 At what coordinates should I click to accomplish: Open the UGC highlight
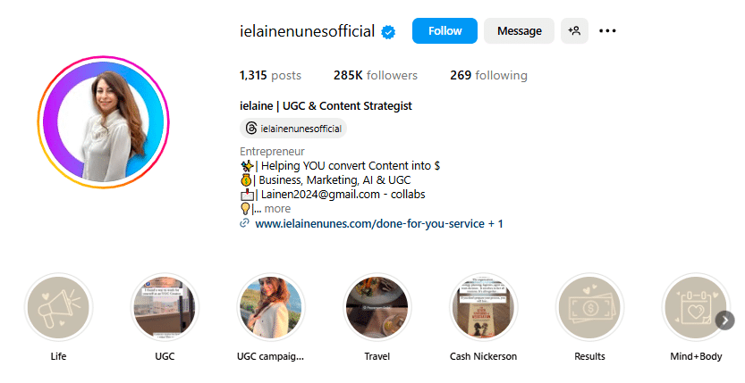click(x=165, y=308)
